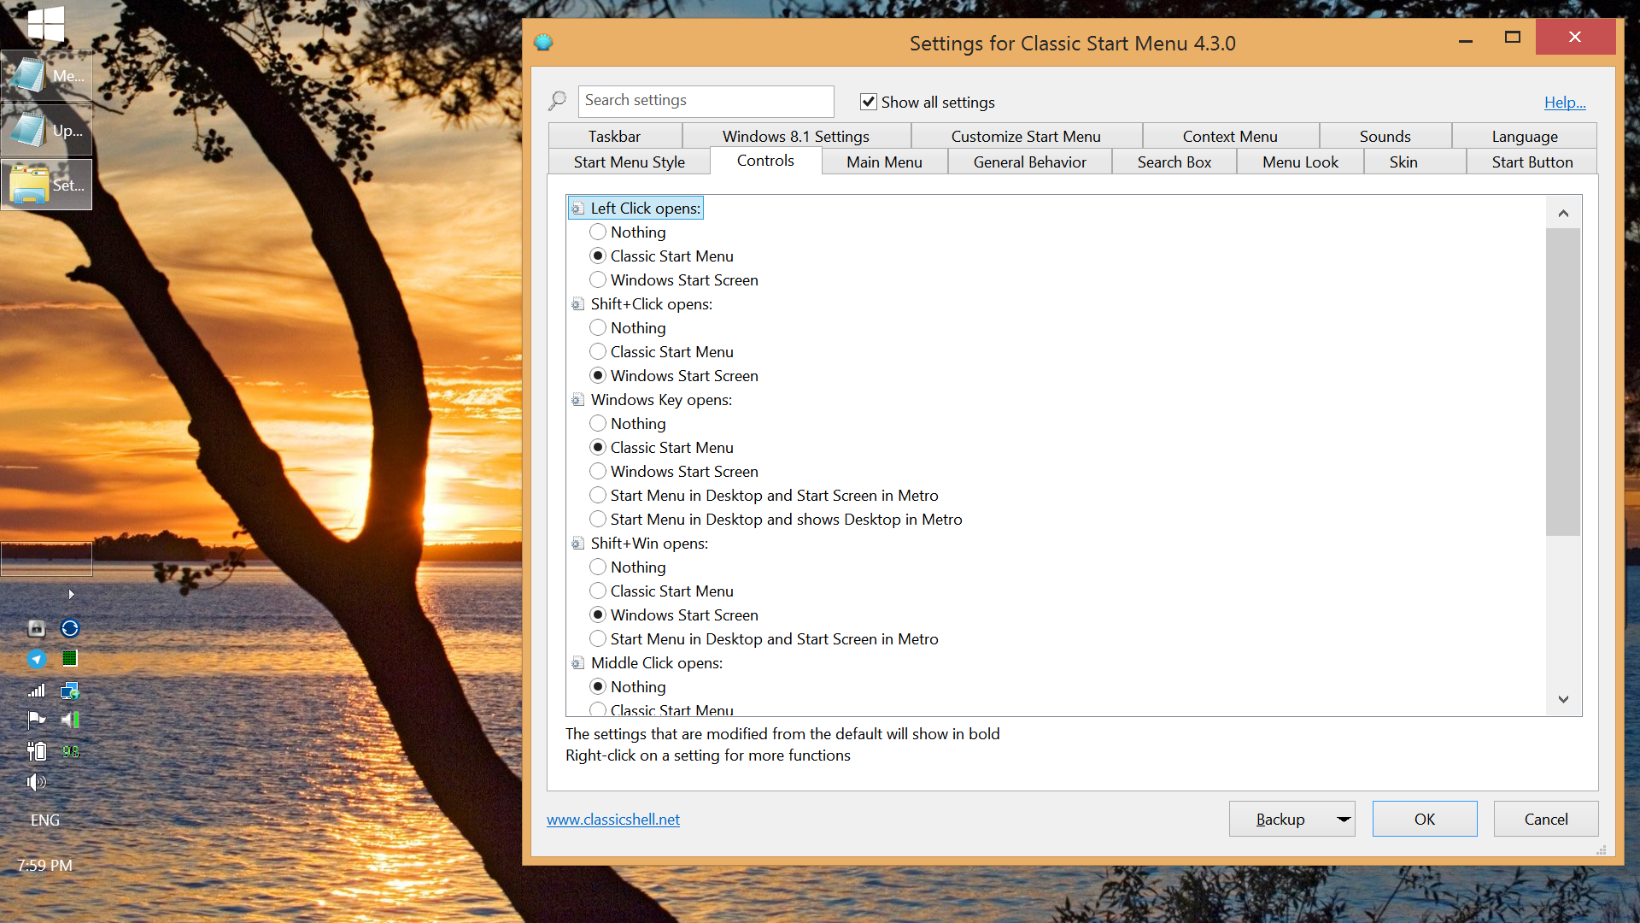Click the speaker volume tray icon
This screenshot has height=923, width=1640.
37,782
